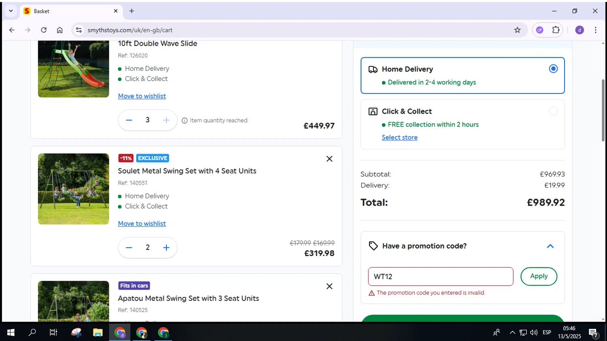This screenshot has width=607, height=341.
Task: View site information icon in address bar
Action: pyautogui.click(x=79, y=30)
